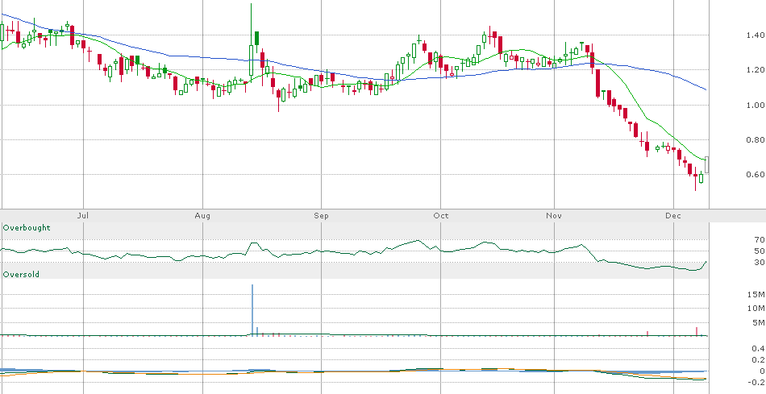766x394 pixels.
Task: Click the 5M volume axis label
Action: point(759,323)
